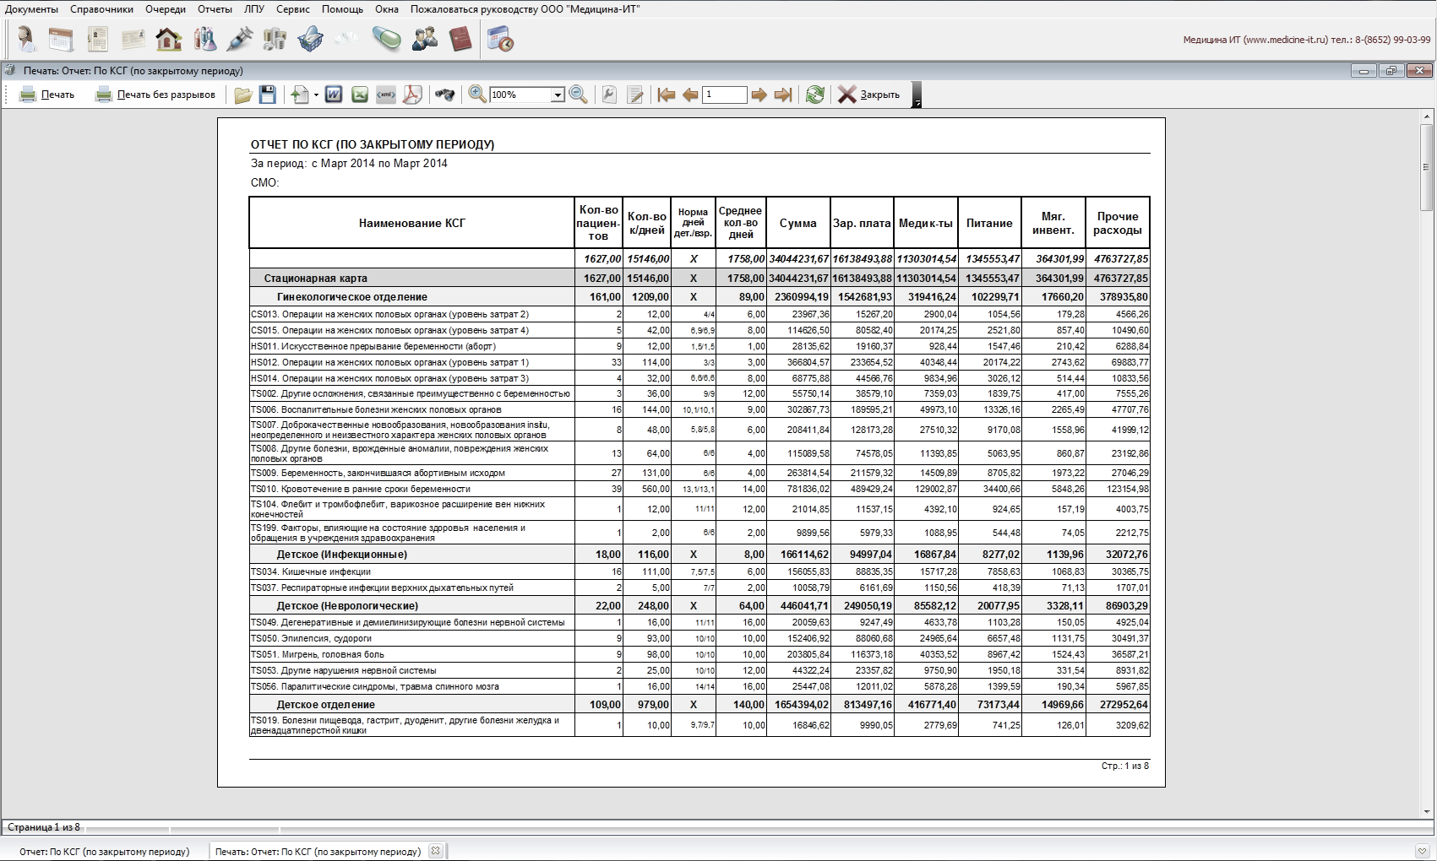Open the coins stack icon

[275, 39]
